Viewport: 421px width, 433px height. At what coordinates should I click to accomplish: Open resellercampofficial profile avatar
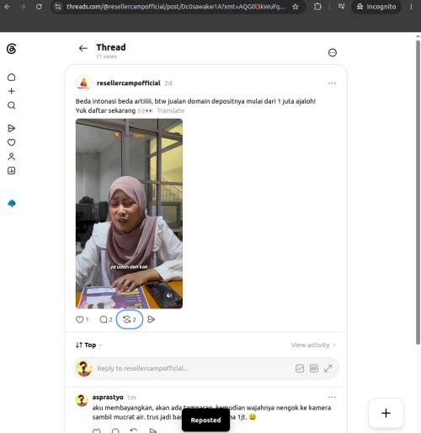(x=83, y=83)
